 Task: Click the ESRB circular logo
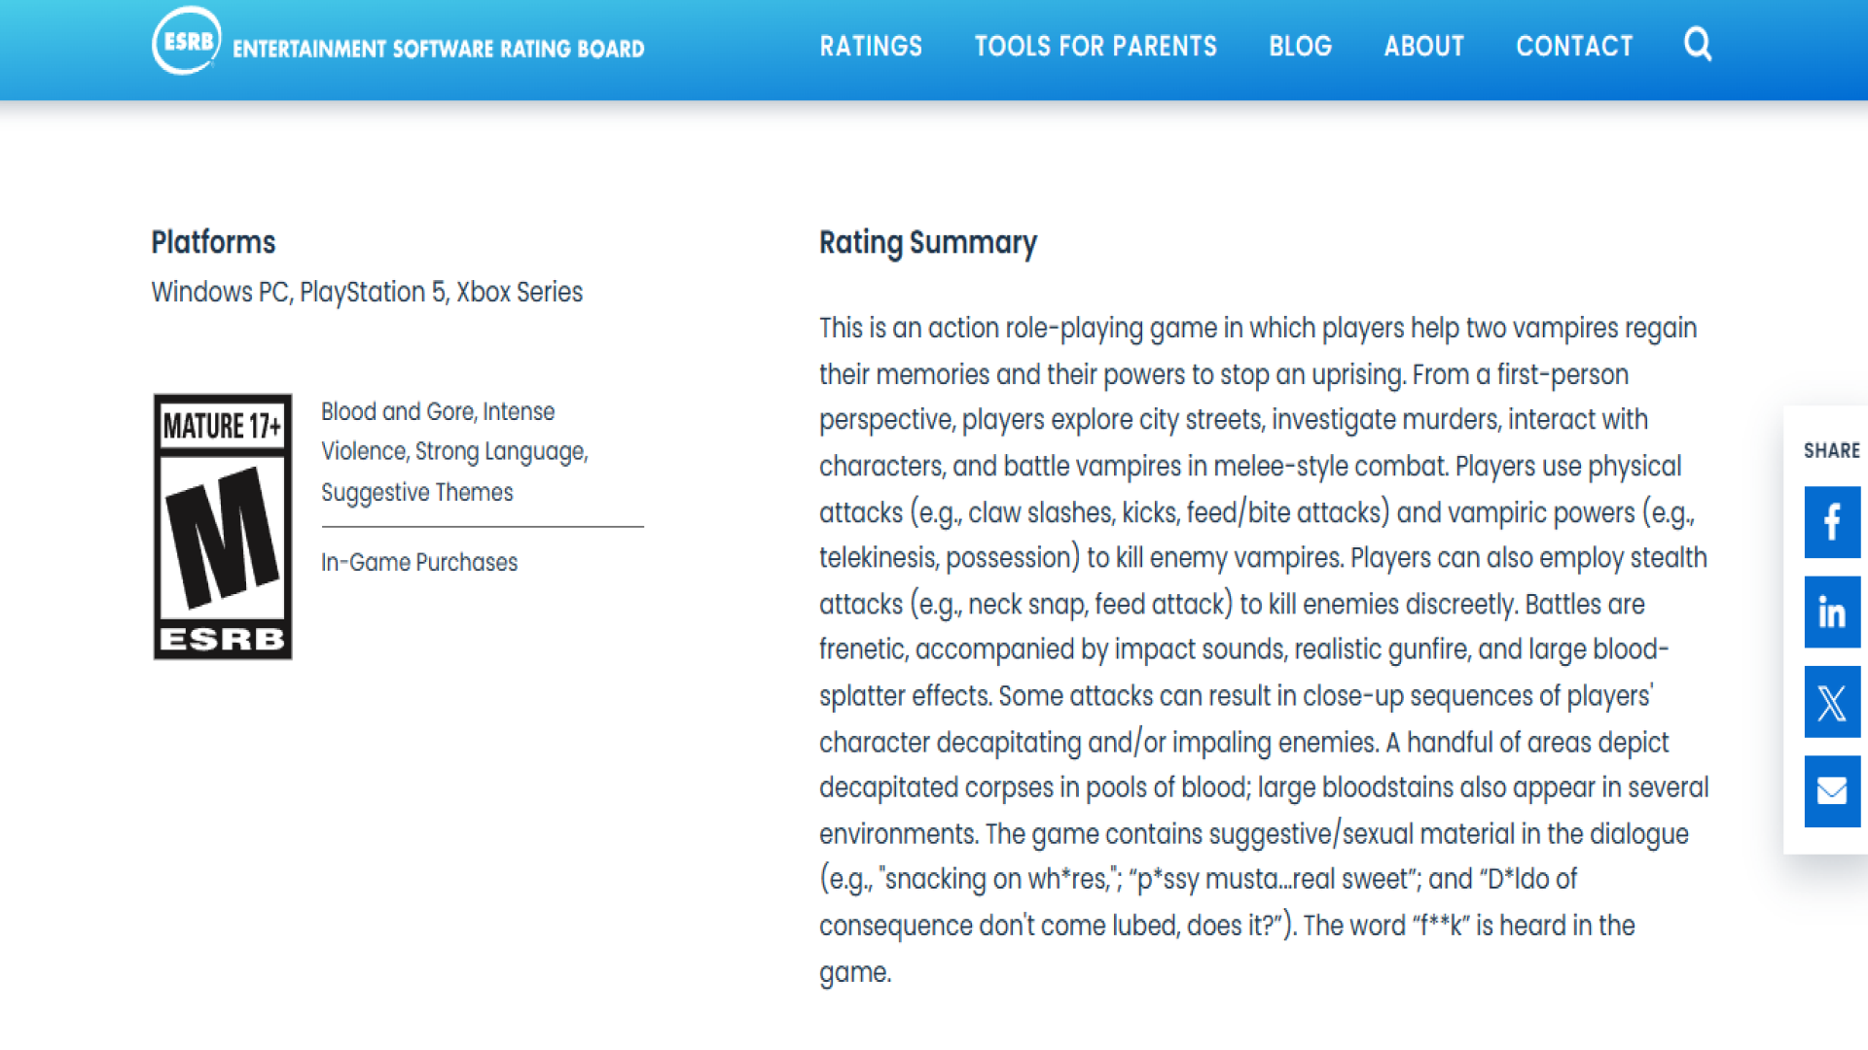[186, 41]
